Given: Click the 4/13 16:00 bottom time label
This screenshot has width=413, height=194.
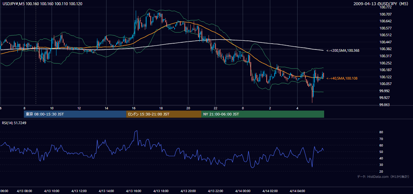Looking at the screenshot, I should coord(134,191).
